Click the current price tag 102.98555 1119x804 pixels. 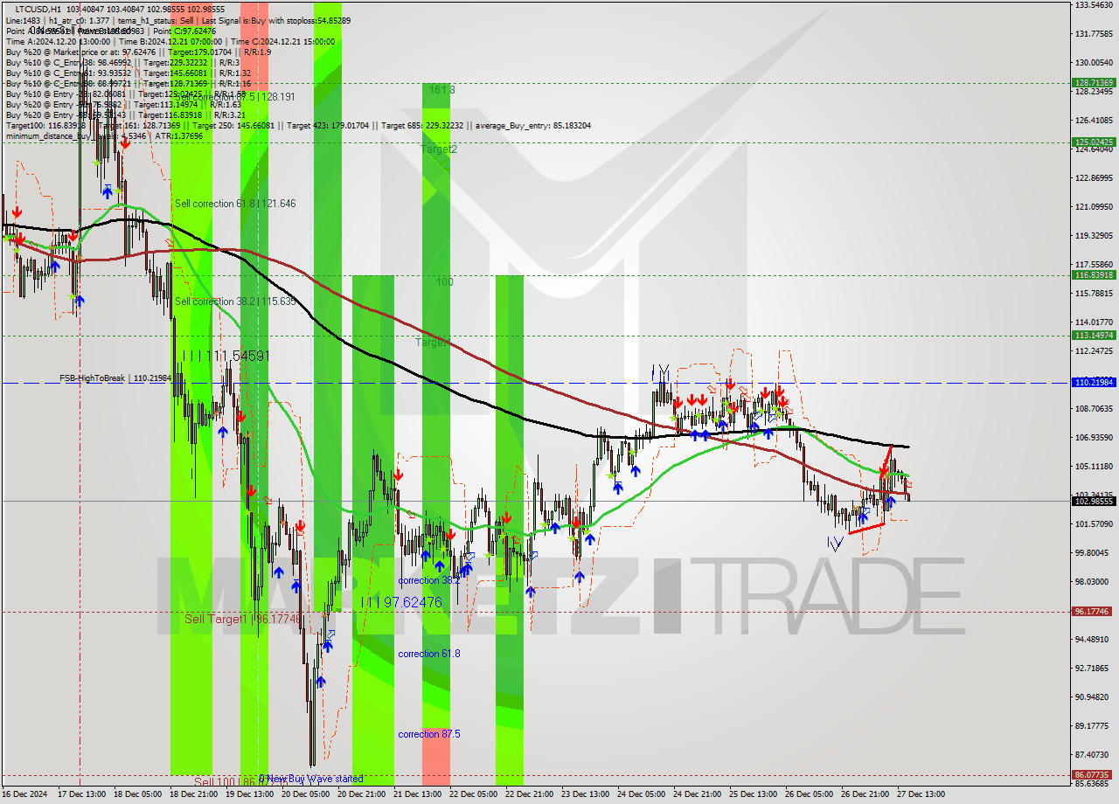pyautogui.click(x=1094, y=501)
